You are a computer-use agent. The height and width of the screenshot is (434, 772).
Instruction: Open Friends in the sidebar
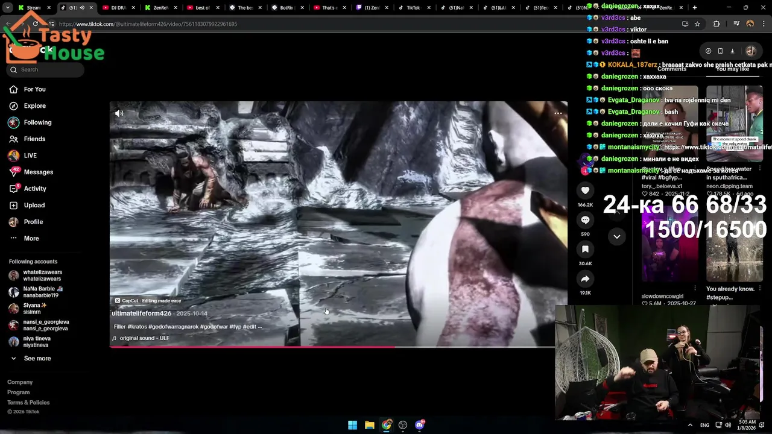coord(34,139)
